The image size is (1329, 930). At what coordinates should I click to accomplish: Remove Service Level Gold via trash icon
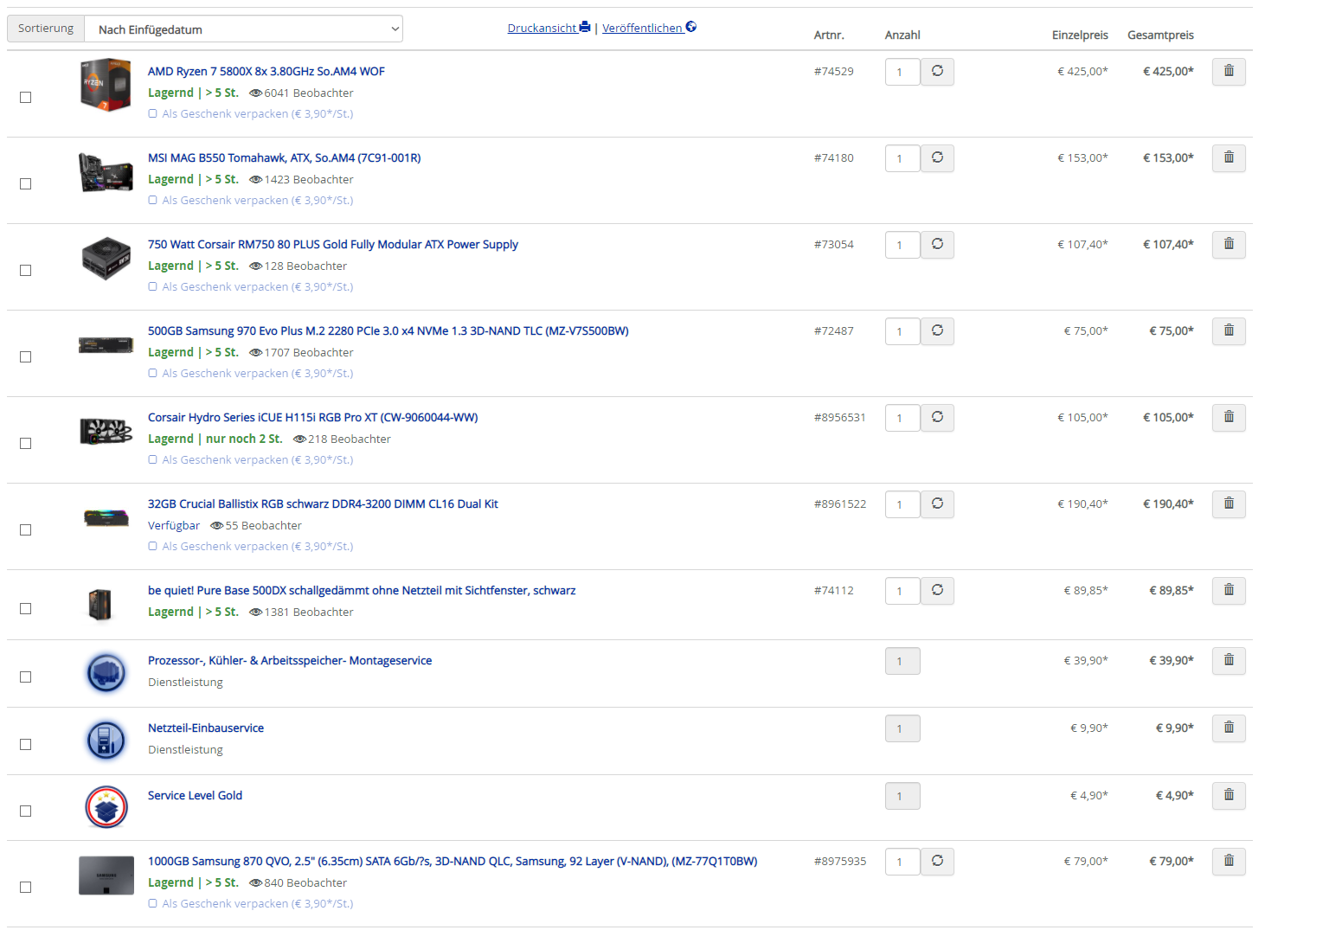1229,796
